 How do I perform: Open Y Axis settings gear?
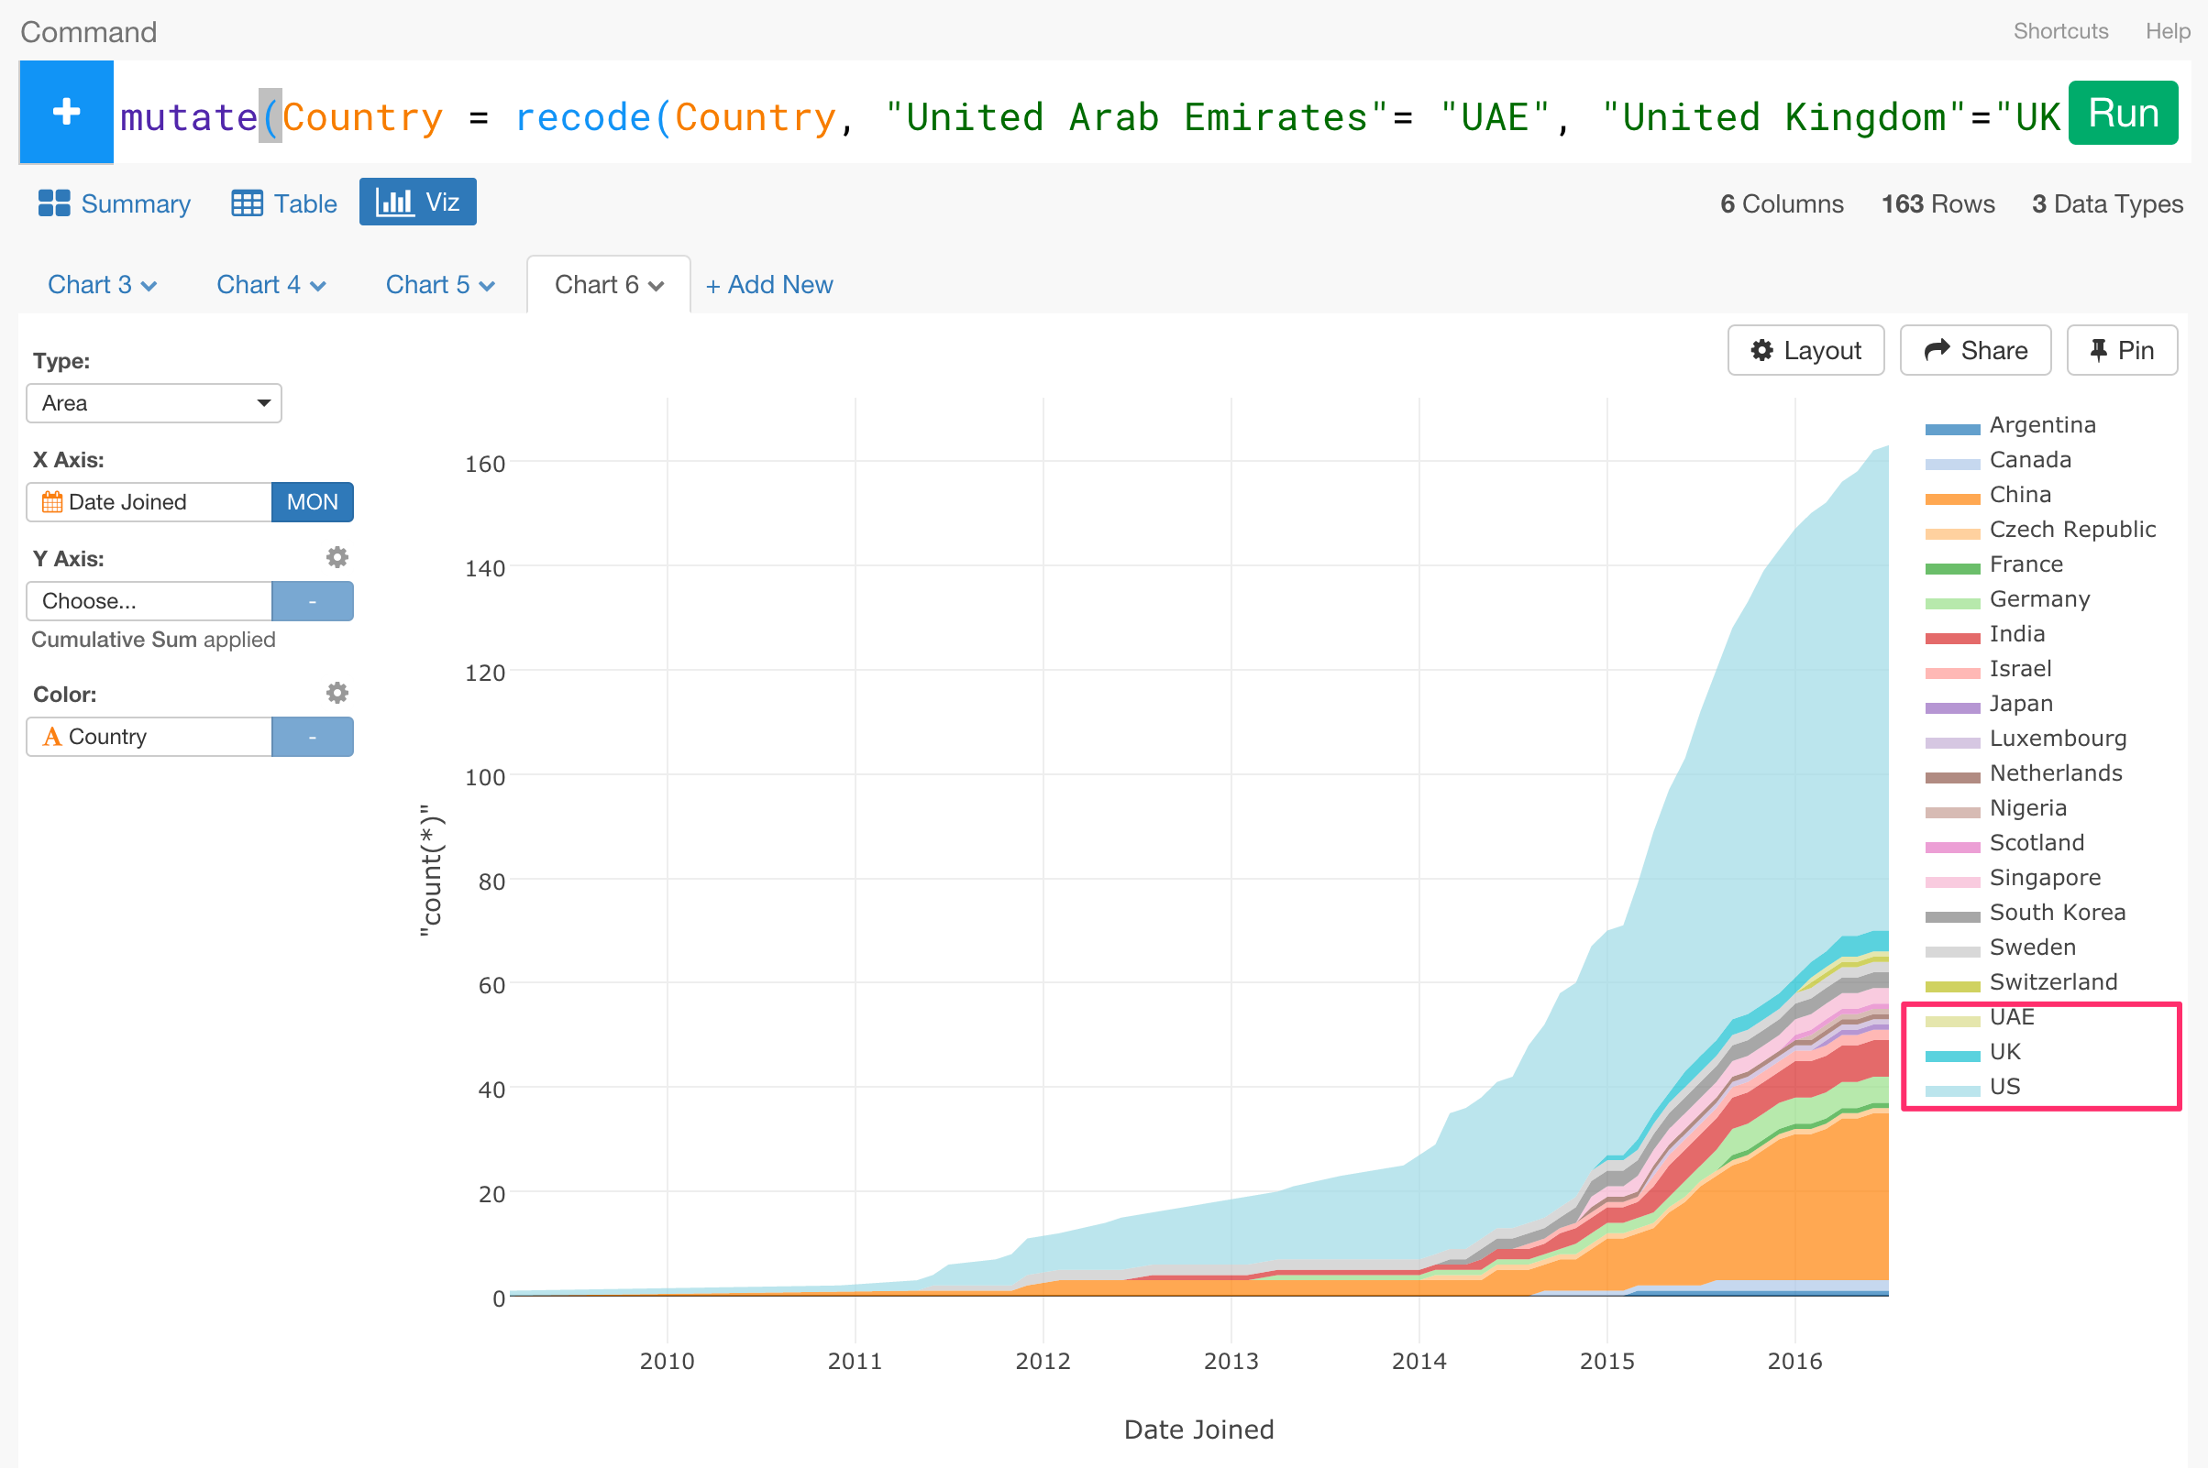[x=337, y=558]
